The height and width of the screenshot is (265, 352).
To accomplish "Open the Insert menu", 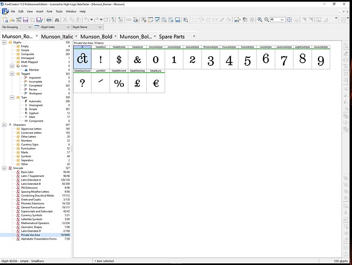I will pos(40,12).
